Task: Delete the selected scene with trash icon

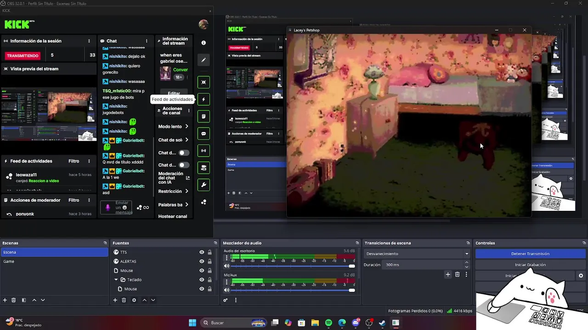Action: tap(14, 300)
